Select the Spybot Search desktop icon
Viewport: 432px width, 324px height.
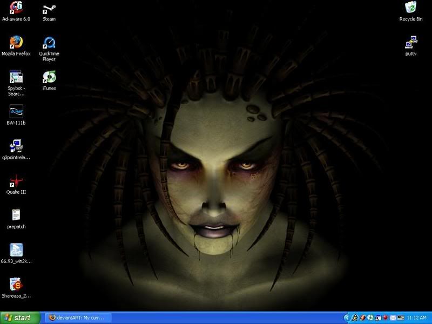(16, 83)
